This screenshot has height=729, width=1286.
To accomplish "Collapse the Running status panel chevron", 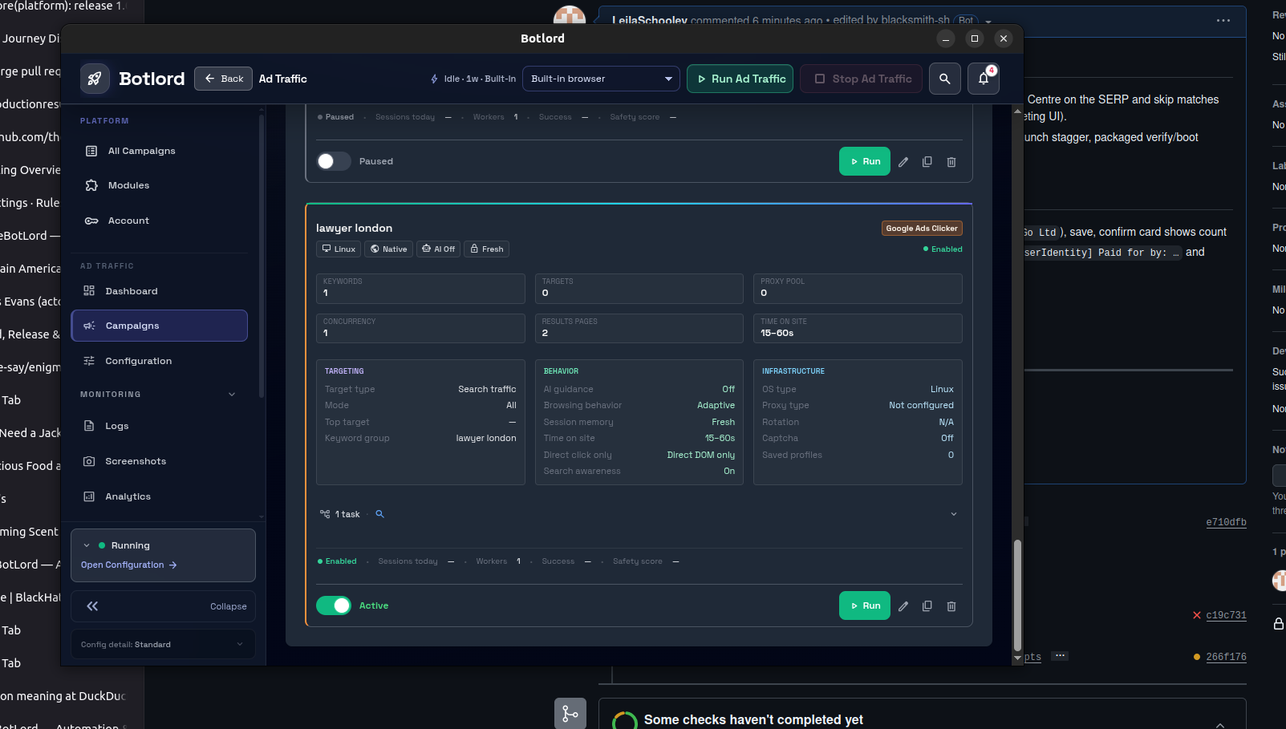I will 87,545.
